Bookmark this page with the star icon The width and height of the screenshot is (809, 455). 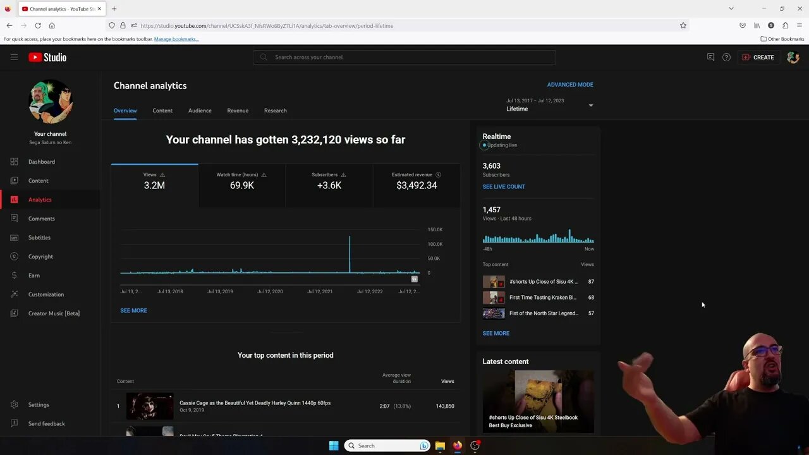tap(683, 25)
